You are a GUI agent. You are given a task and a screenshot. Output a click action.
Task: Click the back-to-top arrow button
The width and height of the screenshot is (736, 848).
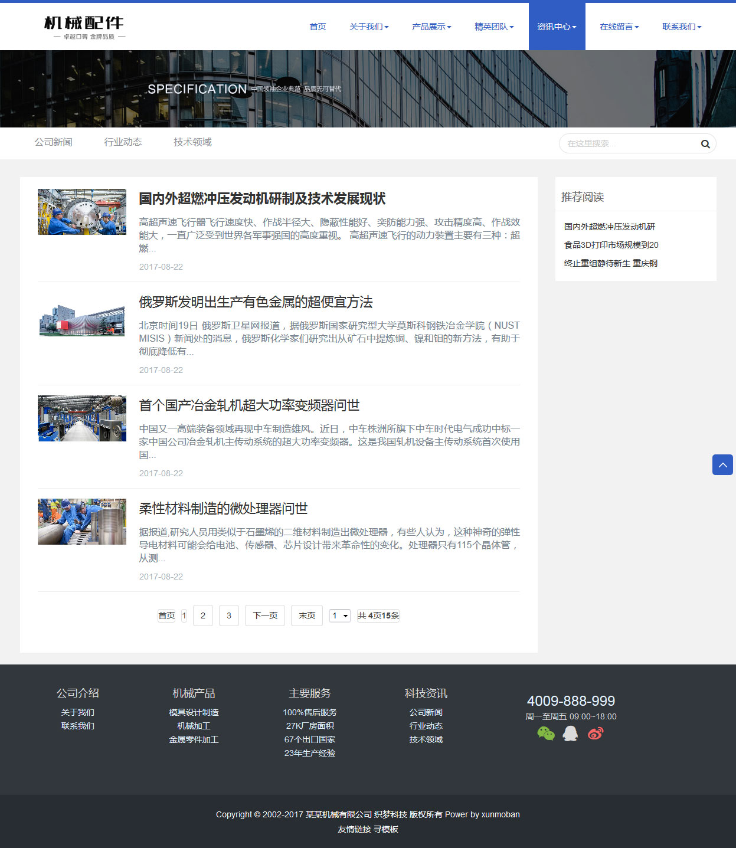[x=722, y=465]
